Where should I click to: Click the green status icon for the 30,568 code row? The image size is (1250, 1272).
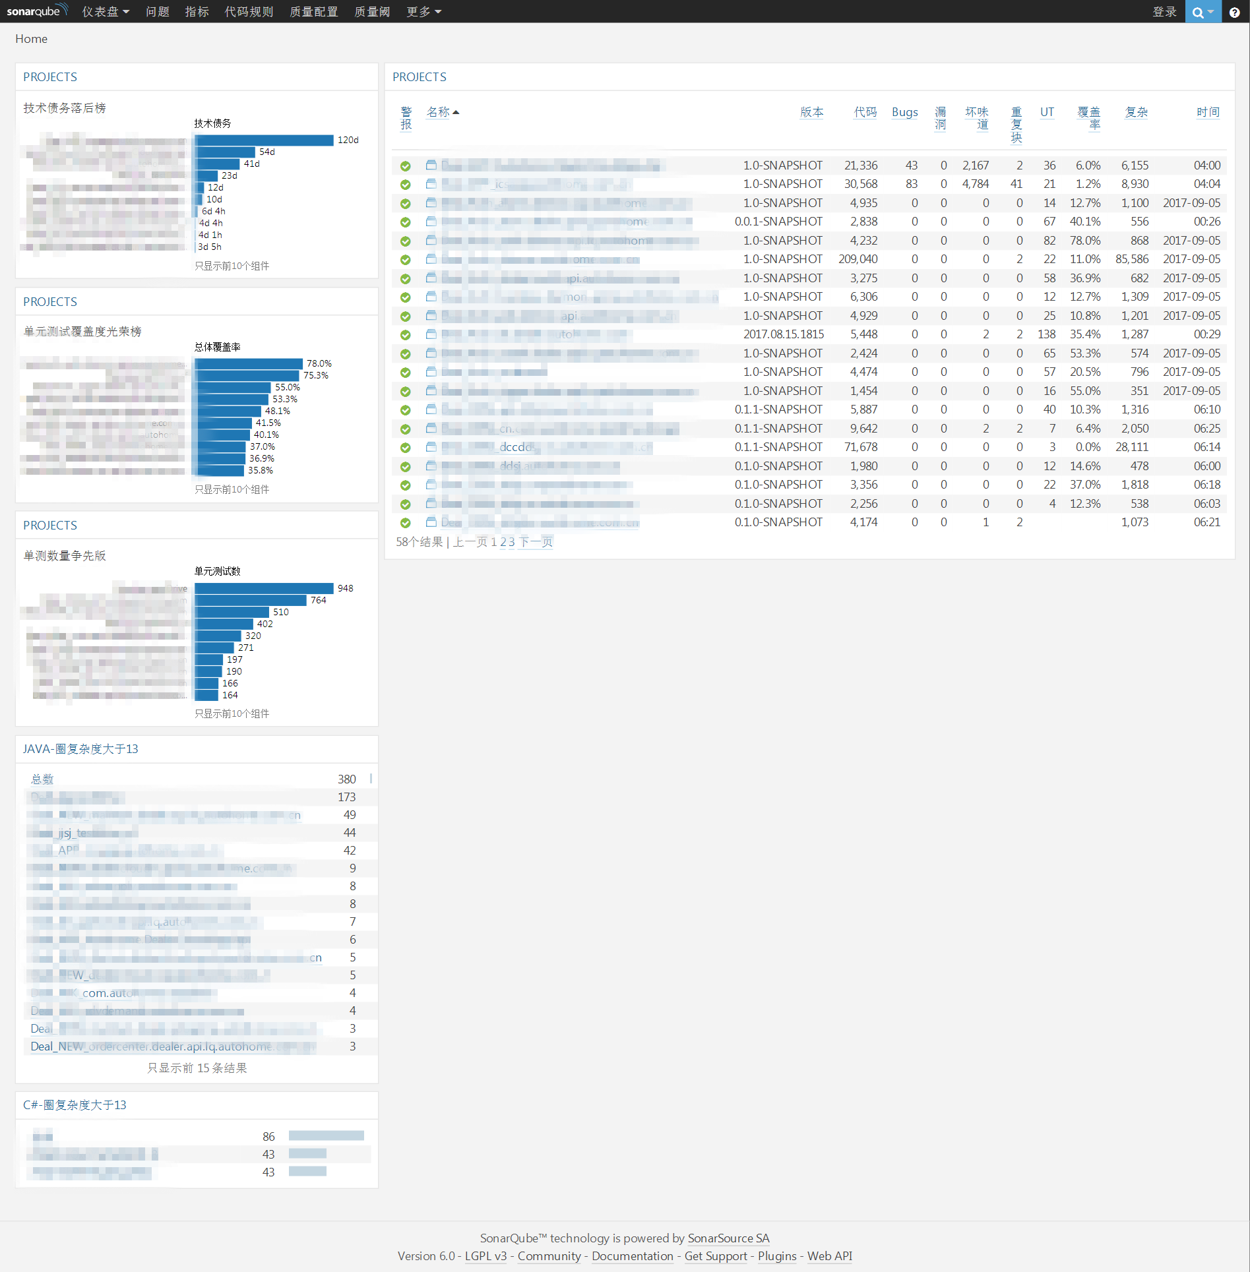(x=406, y=185)
